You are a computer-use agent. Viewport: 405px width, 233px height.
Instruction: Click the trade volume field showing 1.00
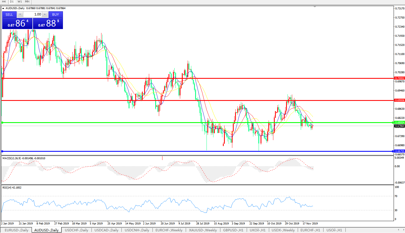click(32, 14)
